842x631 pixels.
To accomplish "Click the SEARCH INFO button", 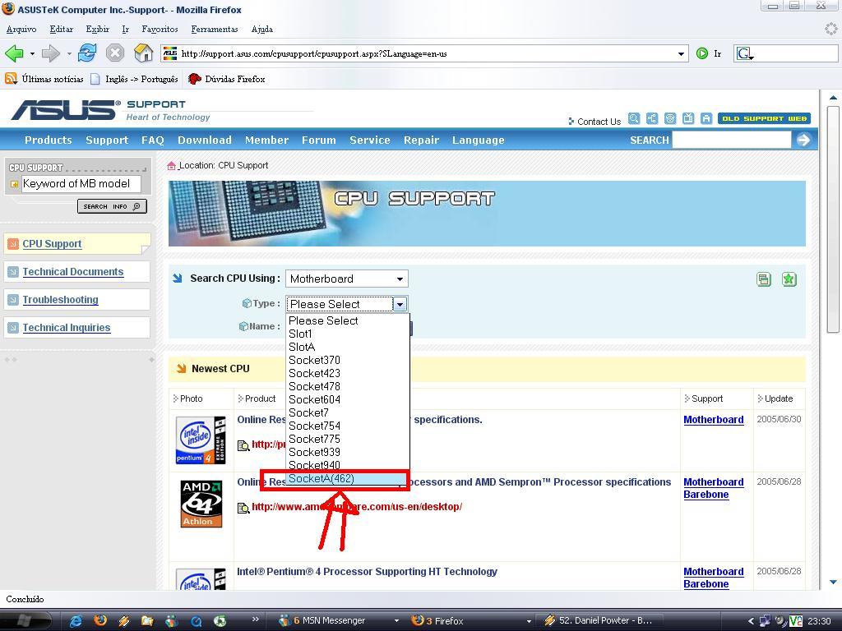I will pyautogui.click(x=112, y=206).
